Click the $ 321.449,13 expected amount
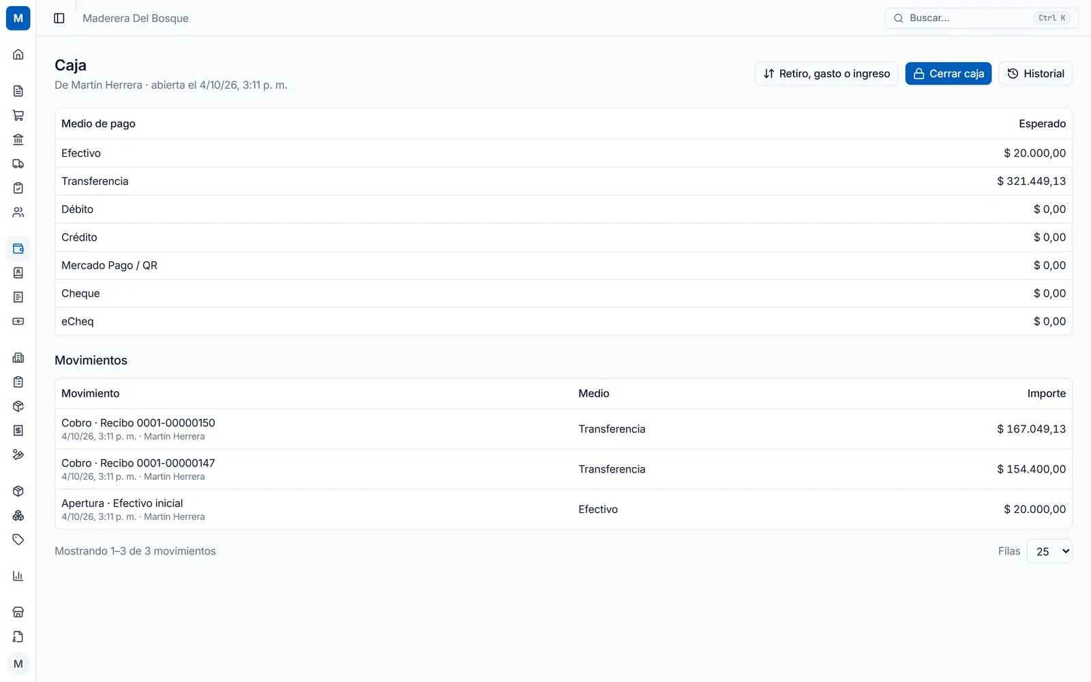 [1032, 181]
